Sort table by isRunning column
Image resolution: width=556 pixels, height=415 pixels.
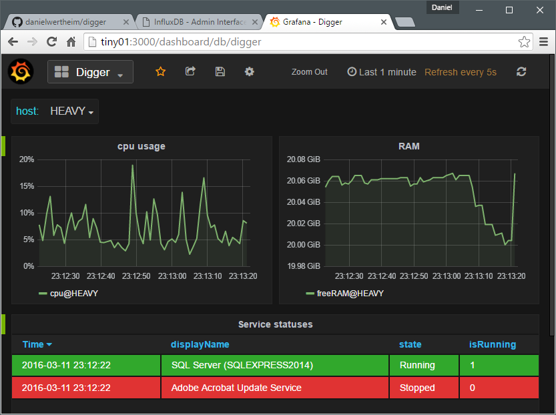[x=493, y=344]
